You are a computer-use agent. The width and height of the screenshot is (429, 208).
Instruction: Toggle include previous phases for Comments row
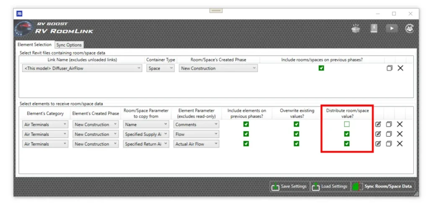[246, 125]
